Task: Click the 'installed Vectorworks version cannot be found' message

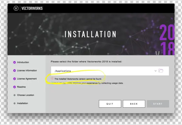Action: [x=78, y=79]
